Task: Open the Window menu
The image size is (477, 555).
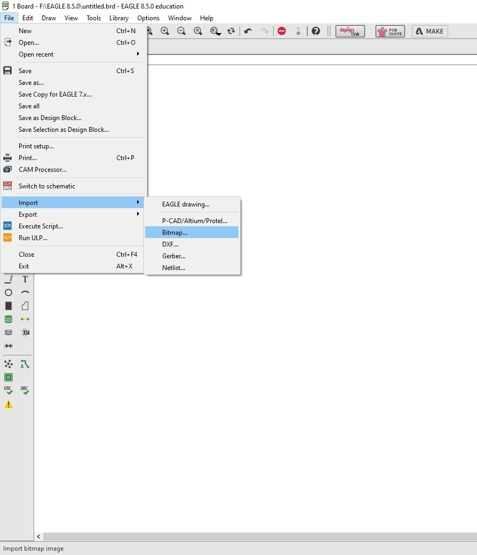Action: pos(180,18)
